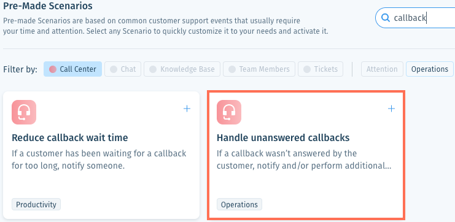Click the gray dot on the Chat filter

pyautogui.click(x=114, y=69)
